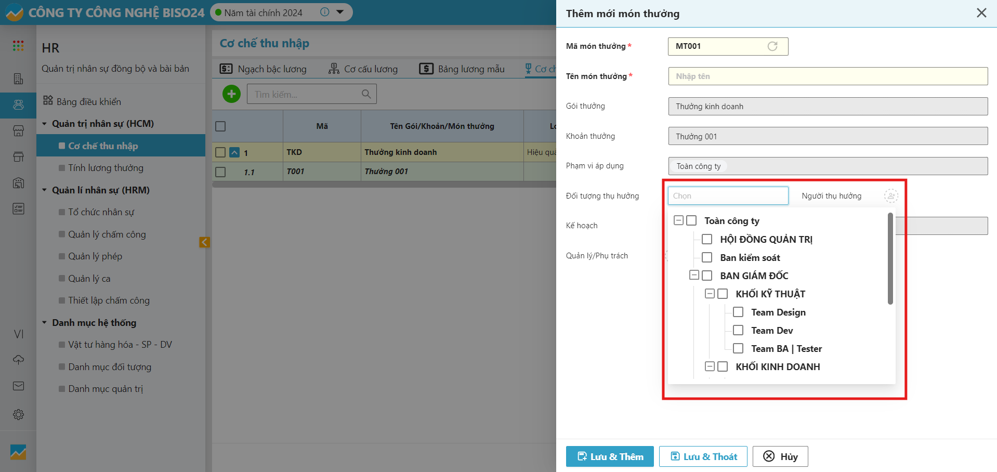The height and width of the screenshot is (472, 997).
Task: Check the Team Design checkbox
Action: pyautogui.click(x=738, y=312)
